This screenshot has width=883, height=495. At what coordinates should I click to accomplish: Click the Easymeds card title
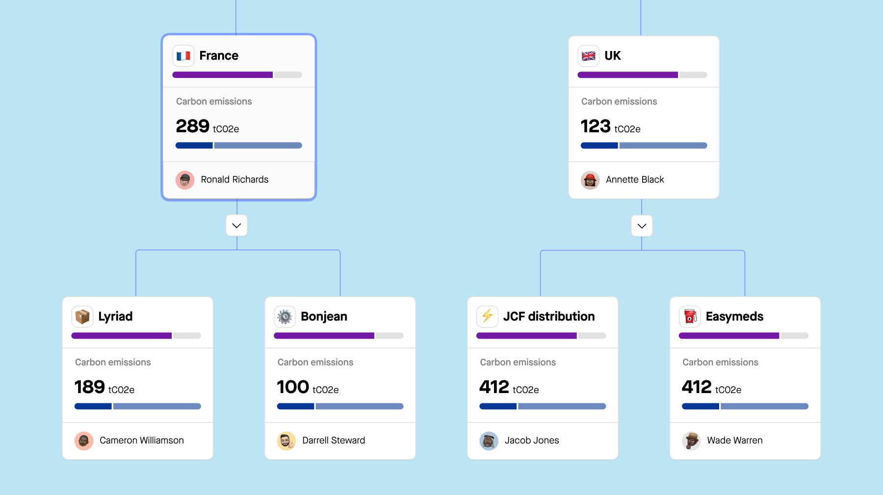(x=734, y=317)
